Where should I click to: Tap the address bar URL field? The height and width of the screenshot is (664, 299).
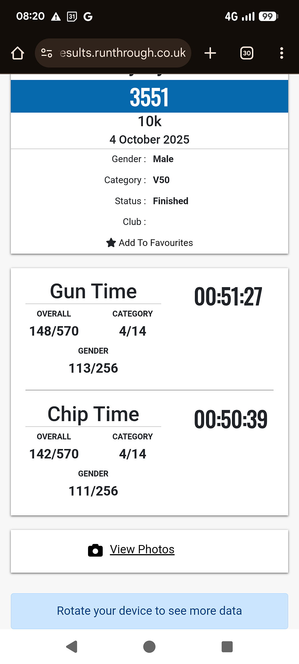coord(122,53)
